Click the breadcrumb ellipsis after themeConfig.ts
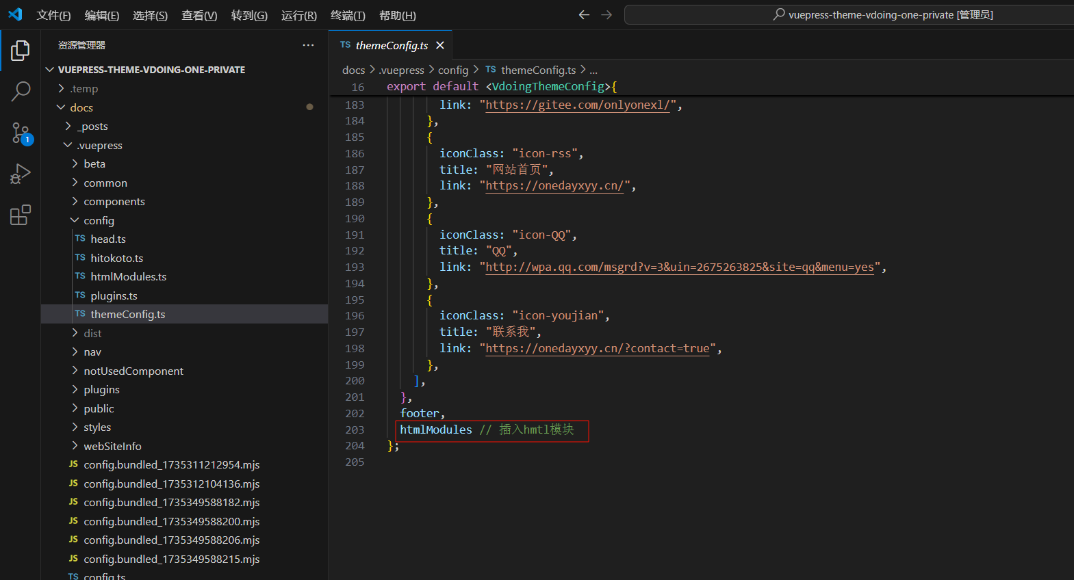The height and width of the screenshot is (580, 1074). (x=593, y=70)
